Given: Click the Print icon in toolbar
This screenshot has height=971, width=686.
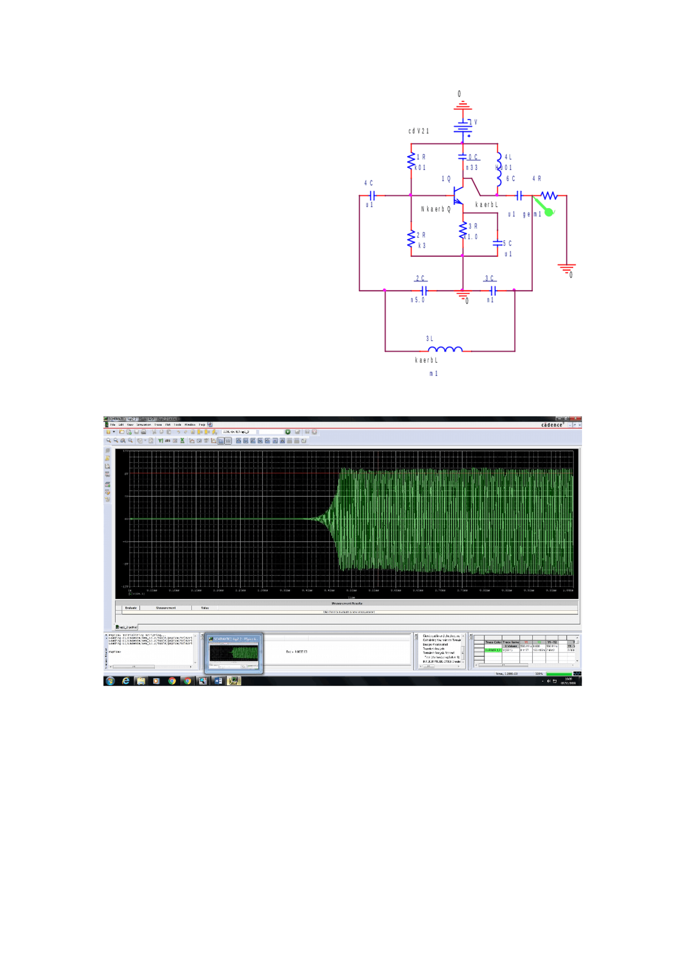Looking at the screenshot, I should click(x=144, y=432).
